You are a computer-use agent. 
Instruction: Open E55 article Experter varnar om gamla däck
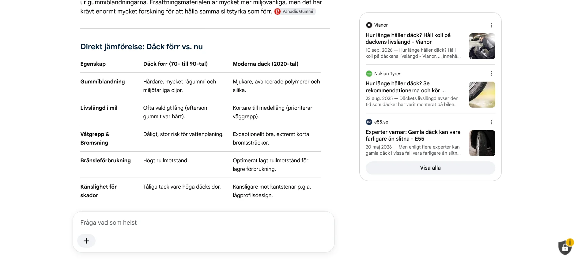coord(413,135)
